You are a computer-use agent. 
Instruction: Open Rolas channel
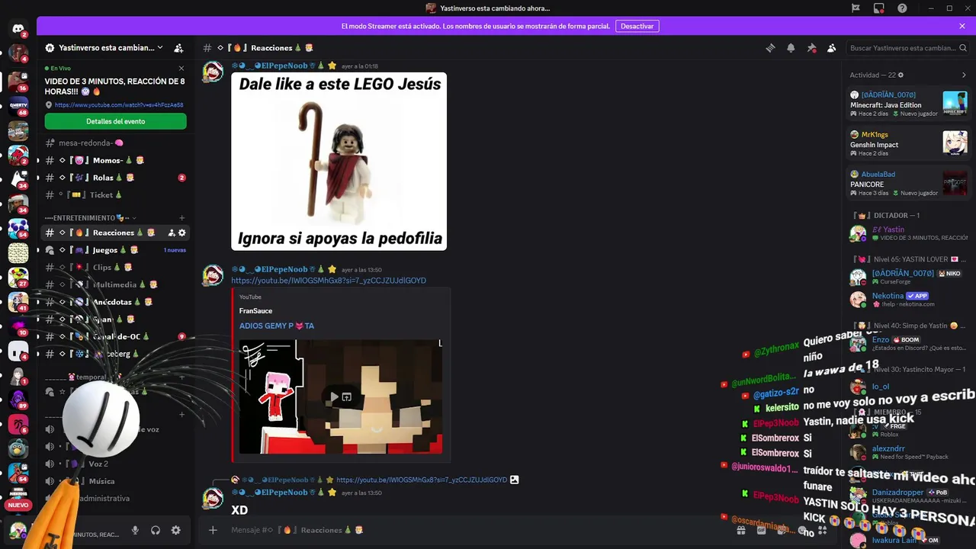(x=114, y=178)
